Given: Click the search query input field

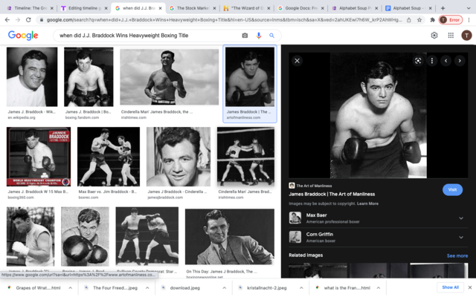Looking at the screenshot, I should pyautogui.click(x=149, y=36).
